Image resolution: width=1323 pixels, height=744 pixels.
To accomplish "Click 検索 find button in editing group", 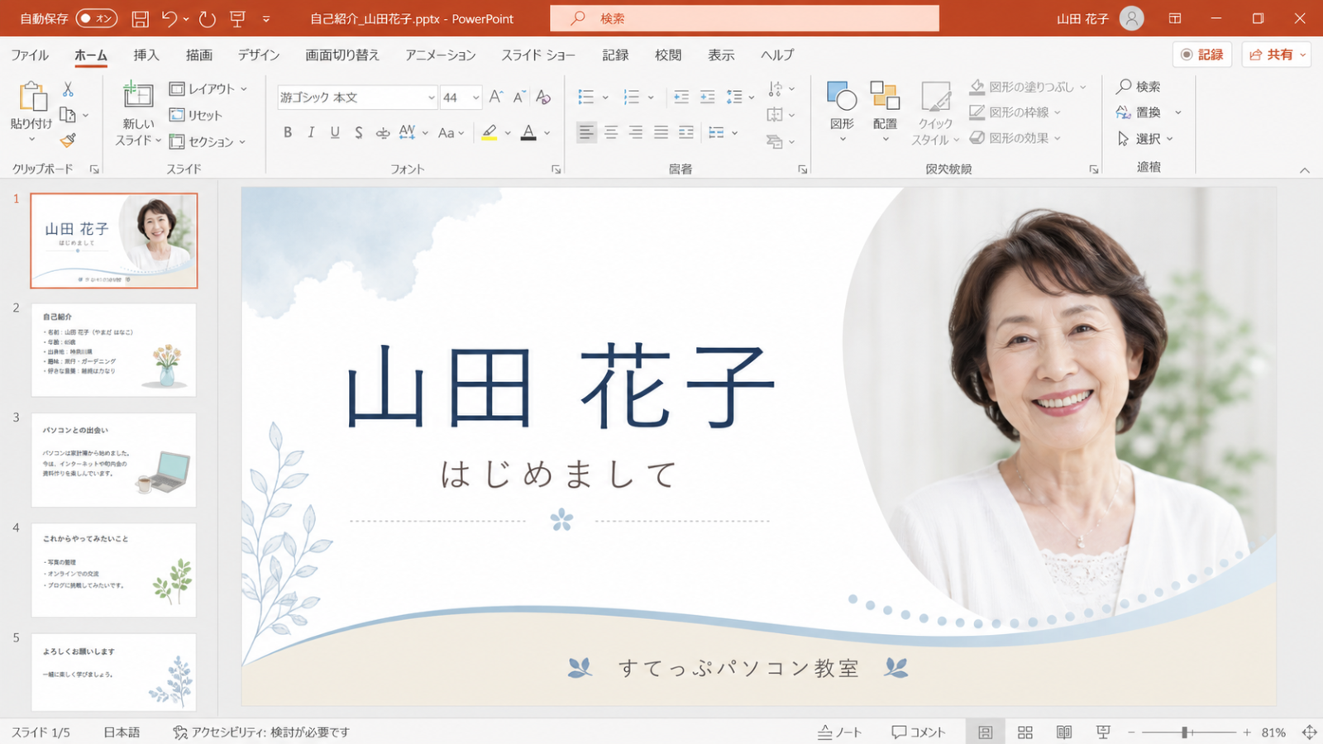I will [1138, 86].
